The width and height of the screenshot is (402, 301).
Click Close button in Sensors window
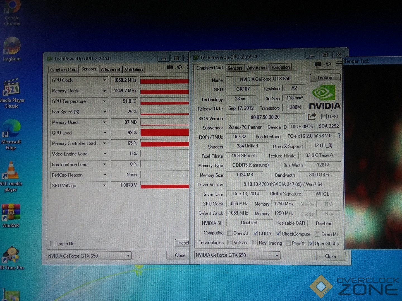click(178, 255)
